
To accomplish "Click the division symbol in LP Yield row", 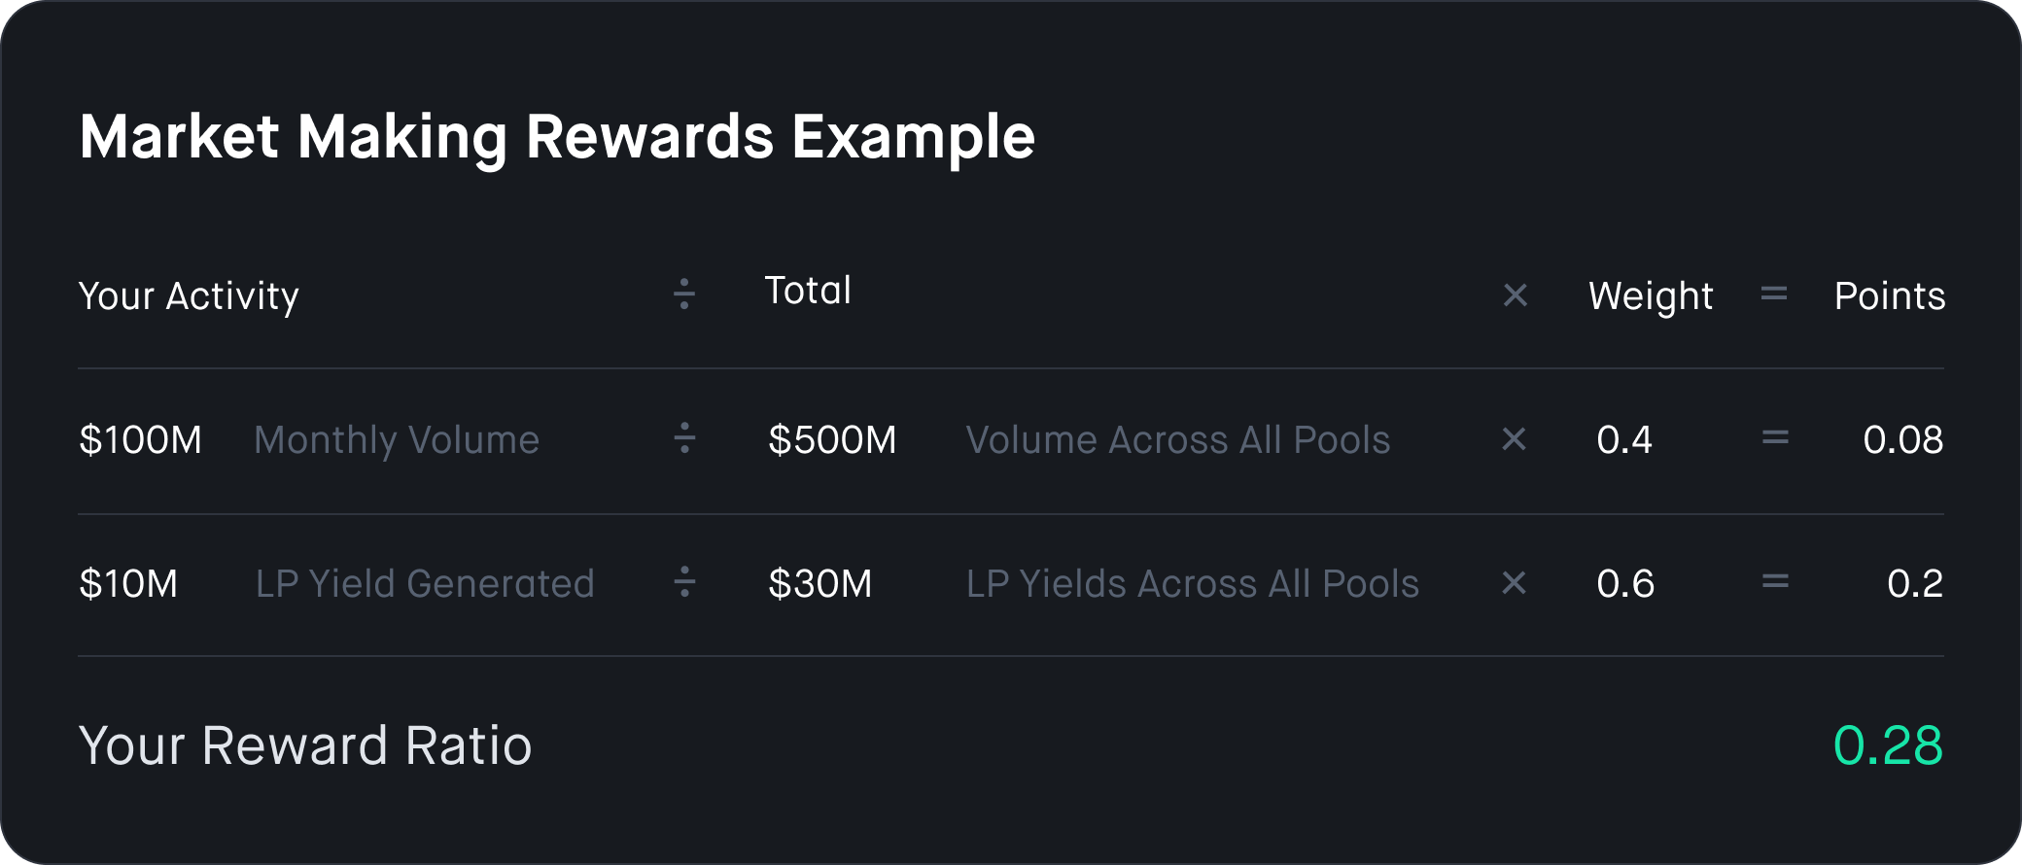I will pos(684,582).
